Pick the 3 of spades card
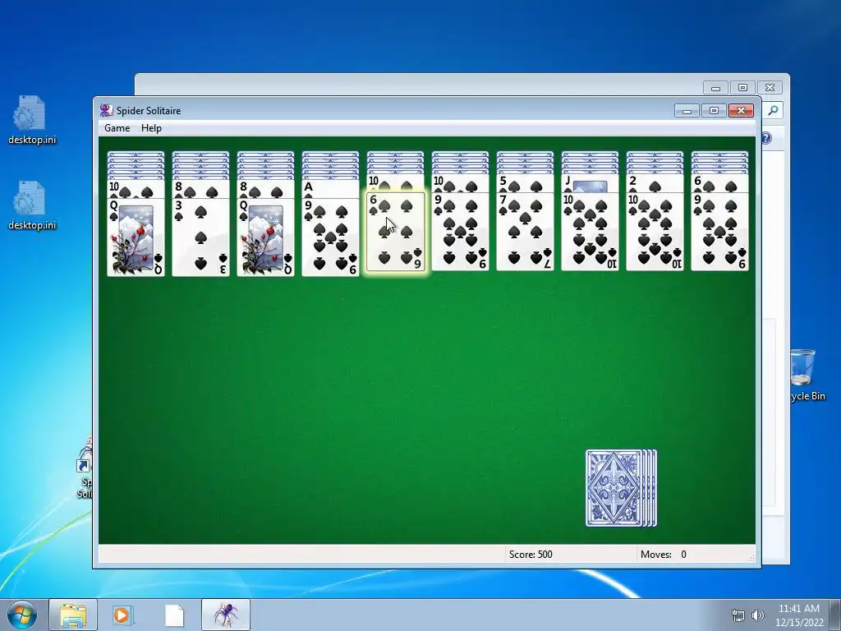841x631 pixels. click(x=200, y=237)
